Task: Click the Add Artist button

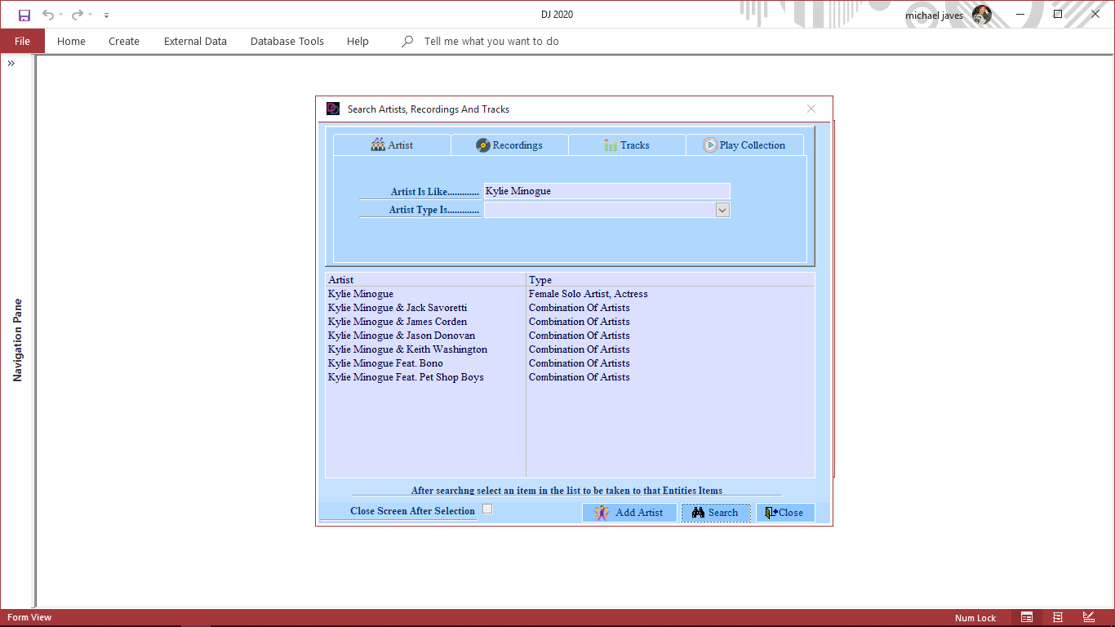Action: pyautogui.click(x=629, y=513)
